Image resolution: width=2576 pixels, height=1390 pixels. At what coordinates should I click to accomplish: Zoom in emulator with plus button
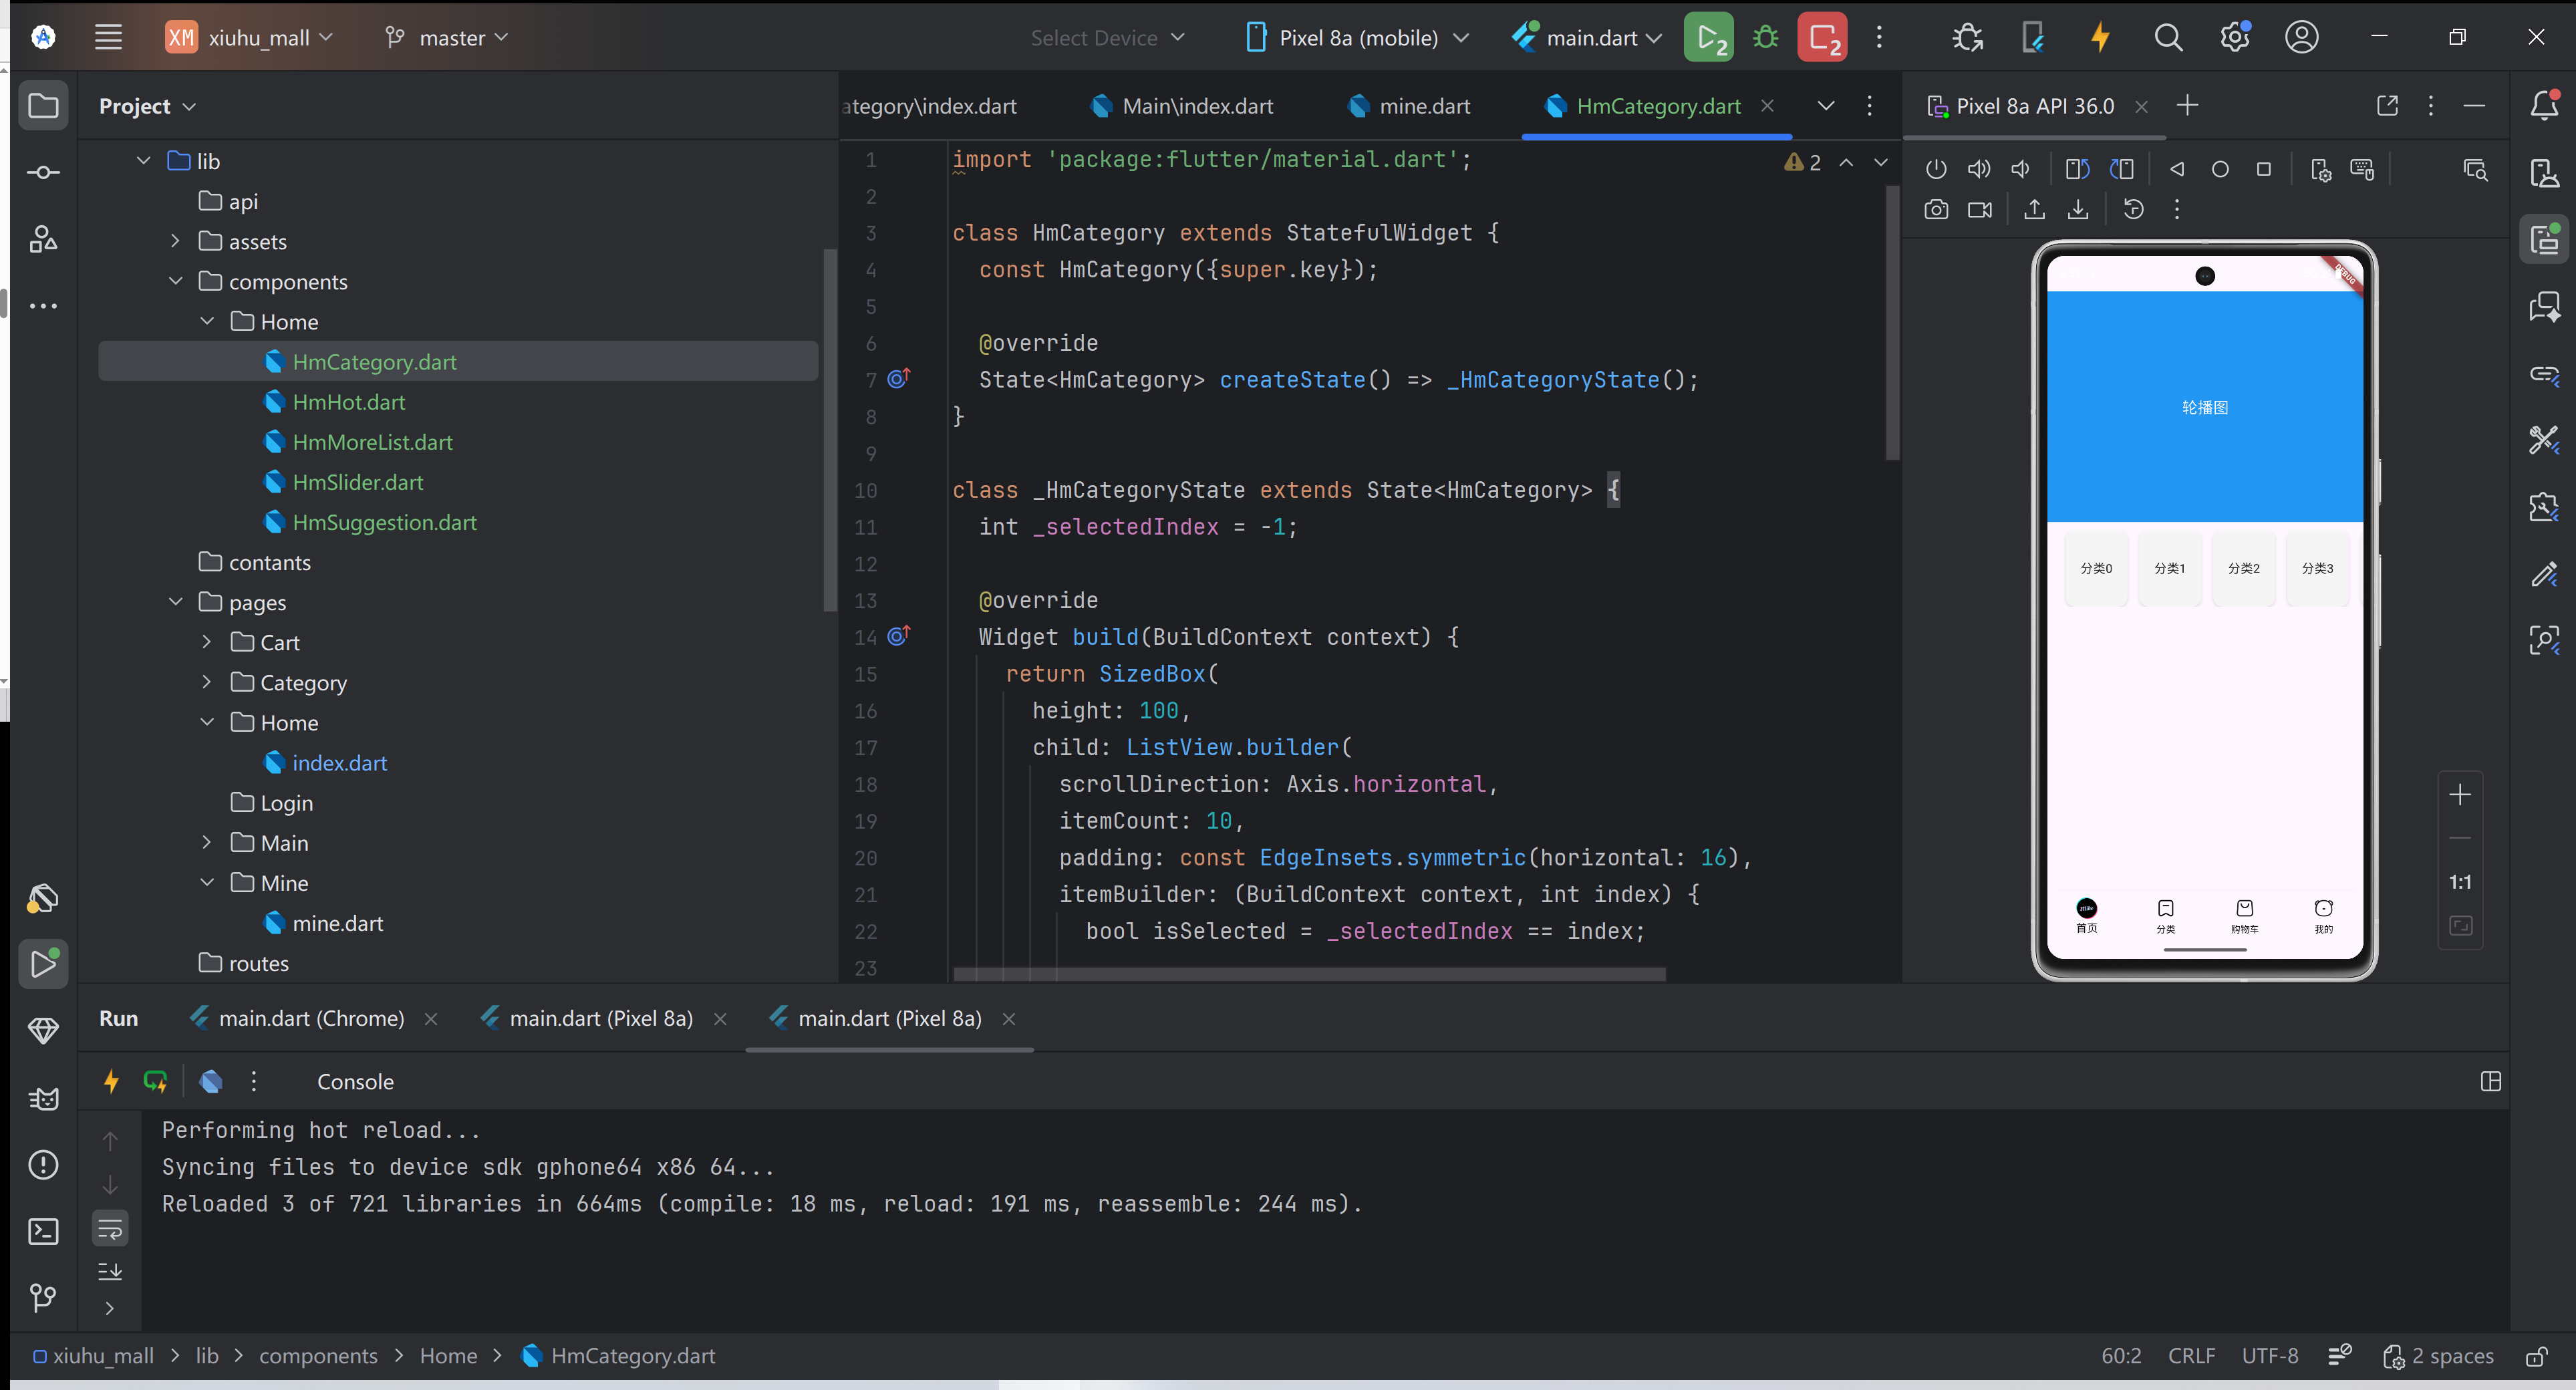2460,795
